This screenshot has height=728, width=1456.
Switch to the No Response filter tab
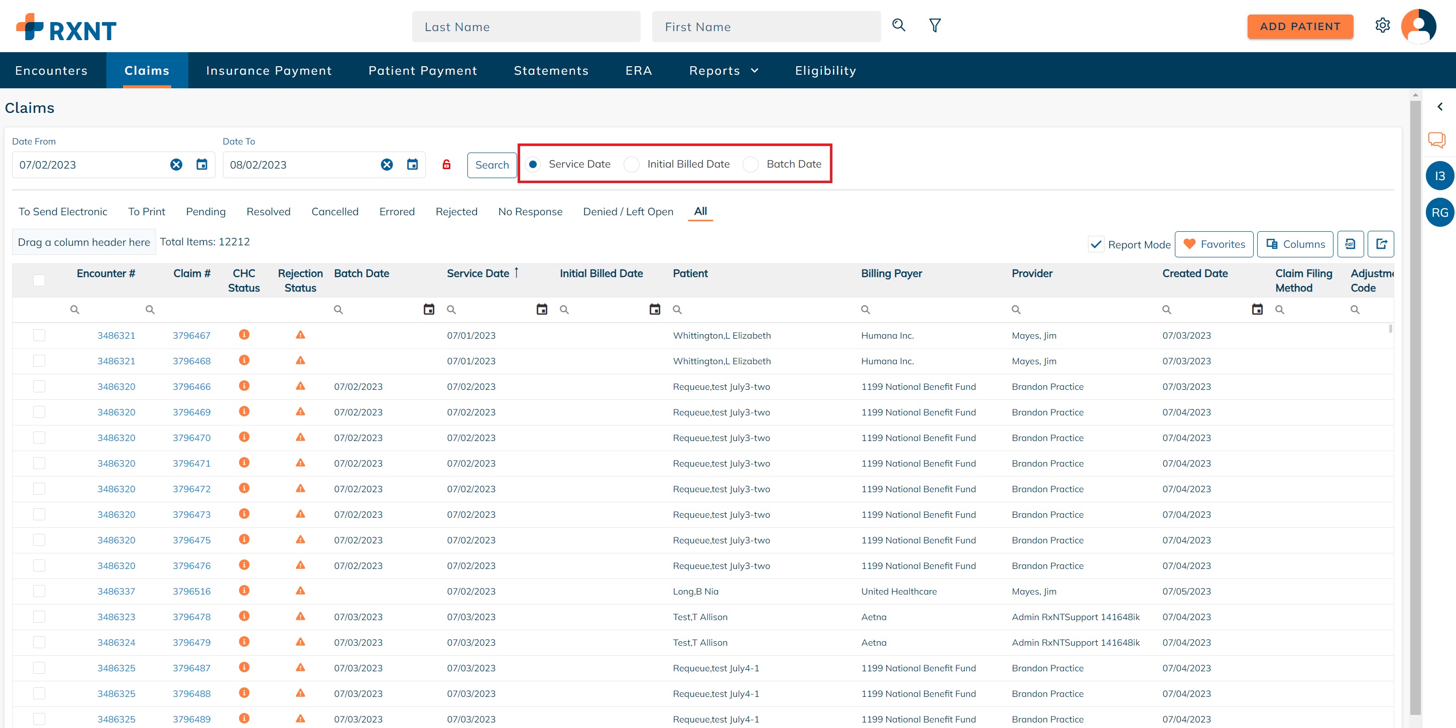click(530, 212)
